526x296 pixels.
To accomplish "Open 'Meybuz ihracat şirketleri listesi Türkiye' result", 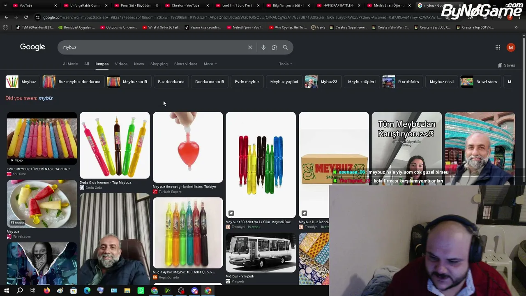I will coord(184,187).
